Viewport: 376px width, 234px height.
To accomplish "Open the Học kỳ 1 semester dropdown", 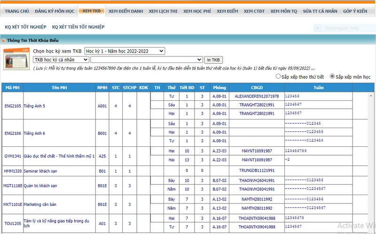I will 125,51.
